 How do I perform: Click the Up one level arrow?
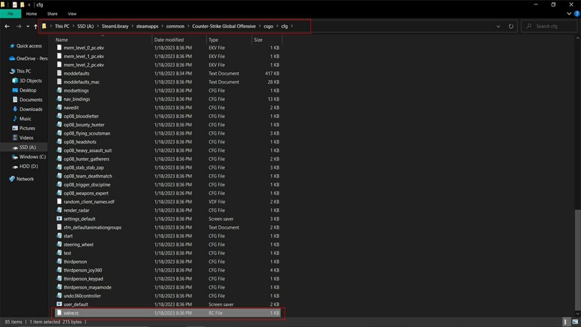click(x=35, y=26)
